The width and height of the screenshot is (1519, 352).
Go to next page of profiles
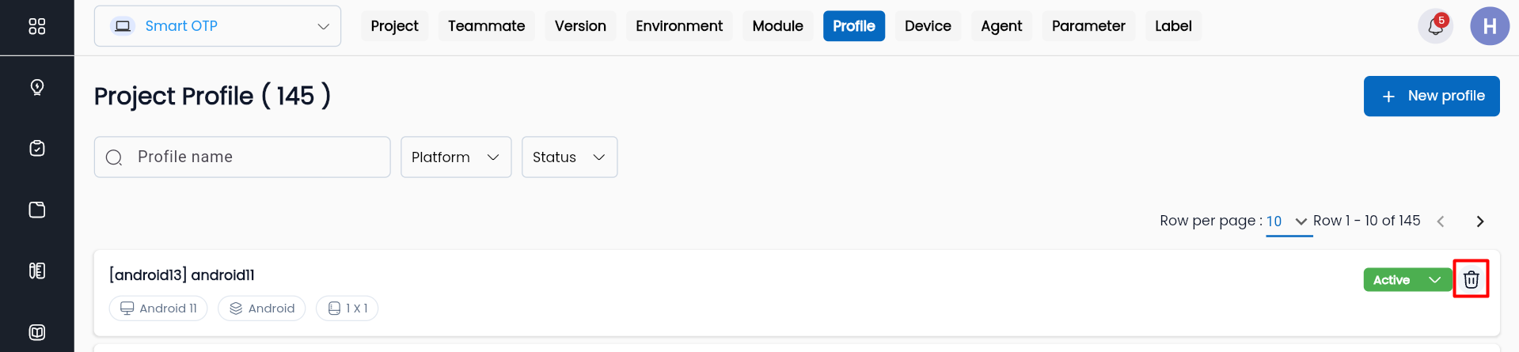point(1479,221)
